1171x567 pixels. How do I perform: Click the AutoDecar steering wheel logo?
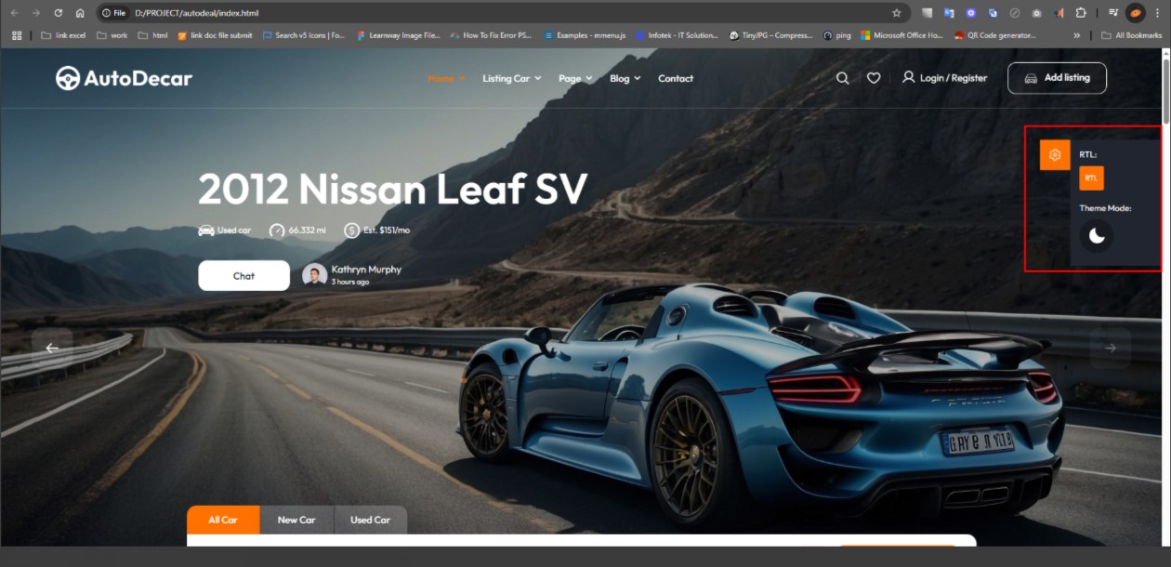click(67, 78)
